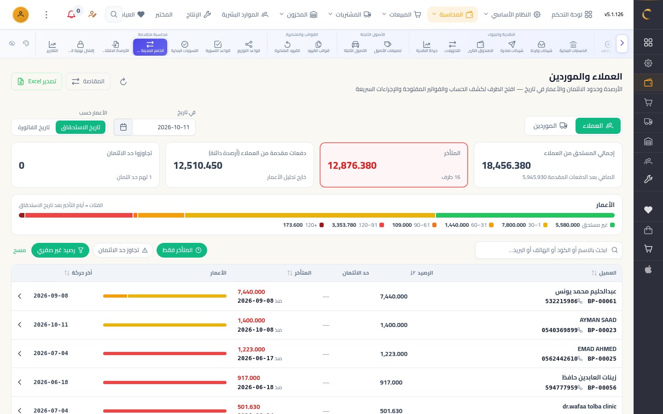
Task: Open the calendar date picker icon
Action: 123,127
